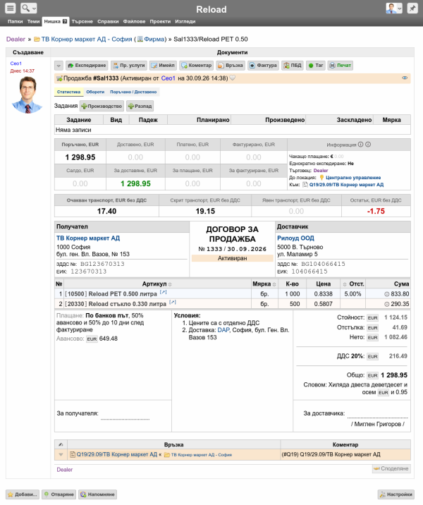Click the Разпад button
The image size is (423, 505).
pos(140,106)
